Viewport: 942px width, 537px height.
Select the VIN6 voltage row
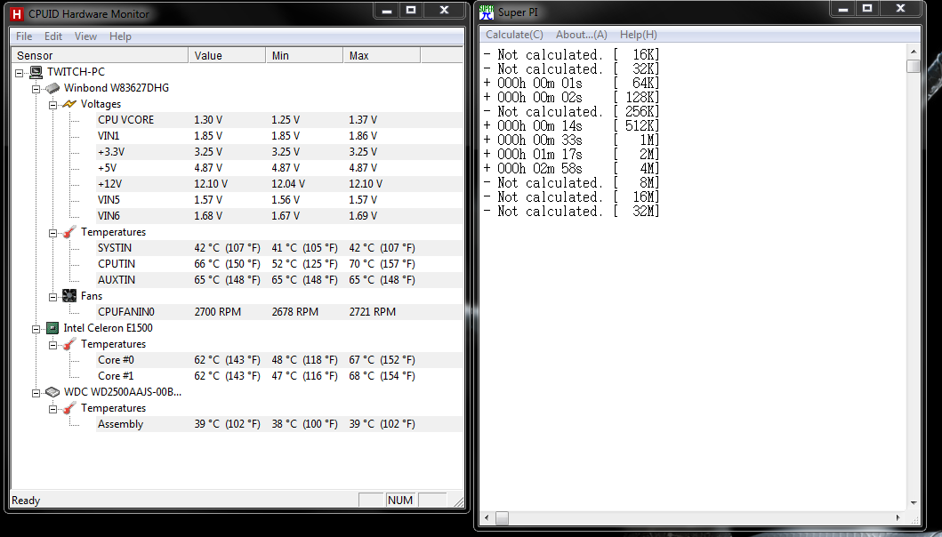click(279, 216)
